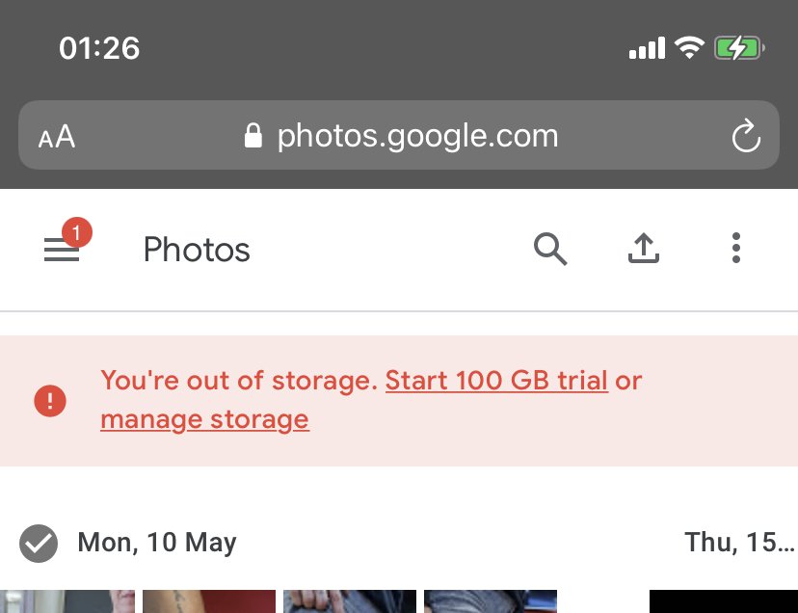The height and width of the screenshot is (613, 798).
Task: Open the "manage storage" link
Action: tap(204, 419)
